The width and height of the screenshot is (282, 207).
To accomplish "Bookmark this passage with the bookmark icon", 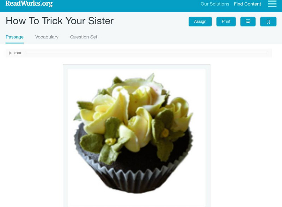I will tap(268, 21).
